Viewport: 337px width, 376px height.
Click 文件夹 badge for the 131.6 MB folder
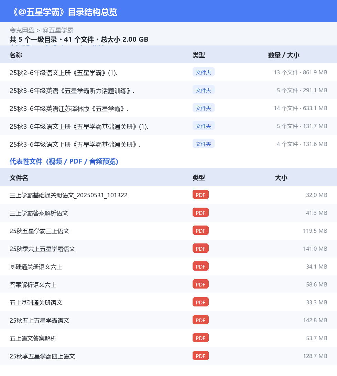pos(203,144)
